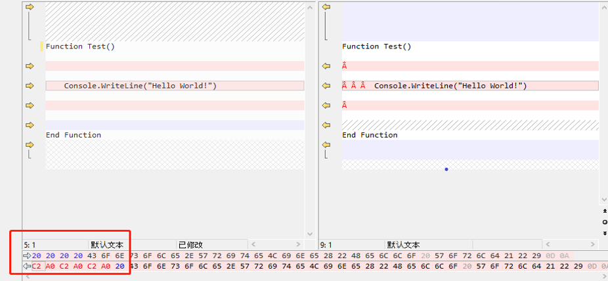Click right pane vertical scrollbar down arrow
This screenshot has height=281, width=608.
coord(604,199)
